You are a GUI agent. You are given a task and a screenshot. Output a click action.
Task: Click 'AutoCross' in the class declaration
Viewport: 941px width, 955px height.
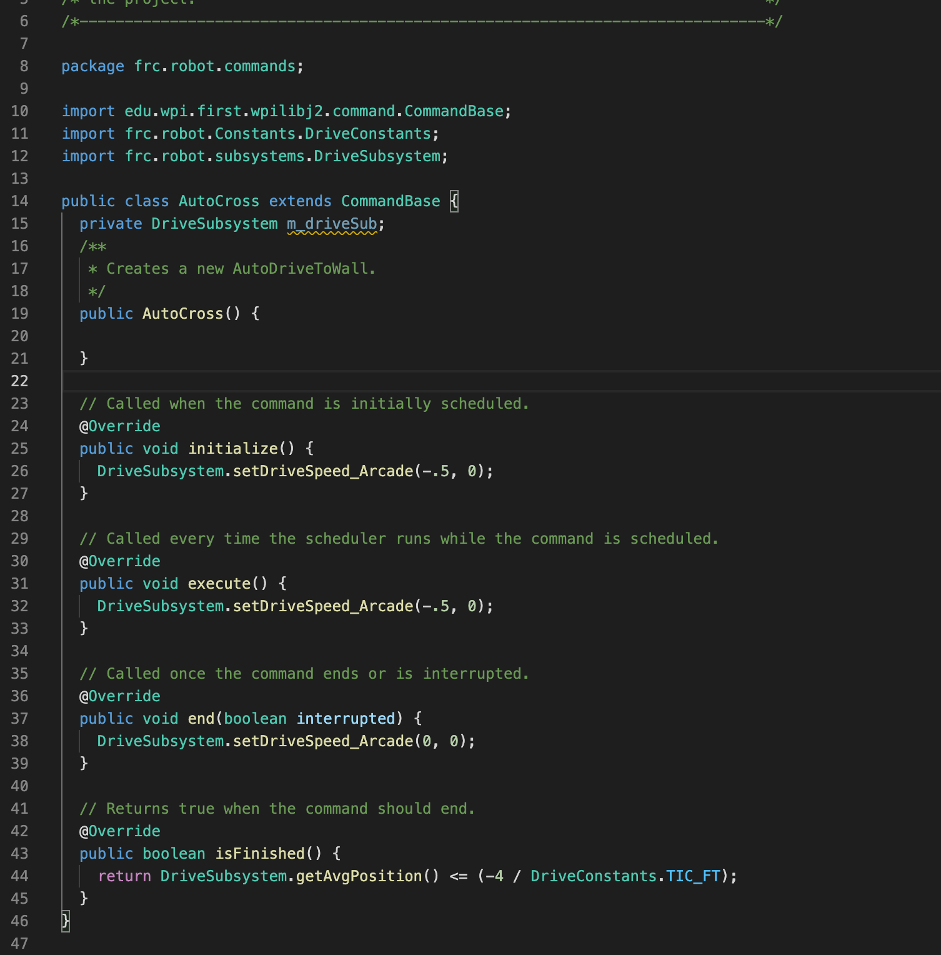[219, 201]
